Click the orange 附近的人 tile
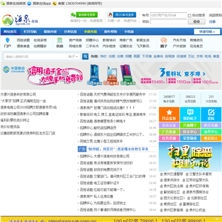The image size is (222, 222). 212,138
